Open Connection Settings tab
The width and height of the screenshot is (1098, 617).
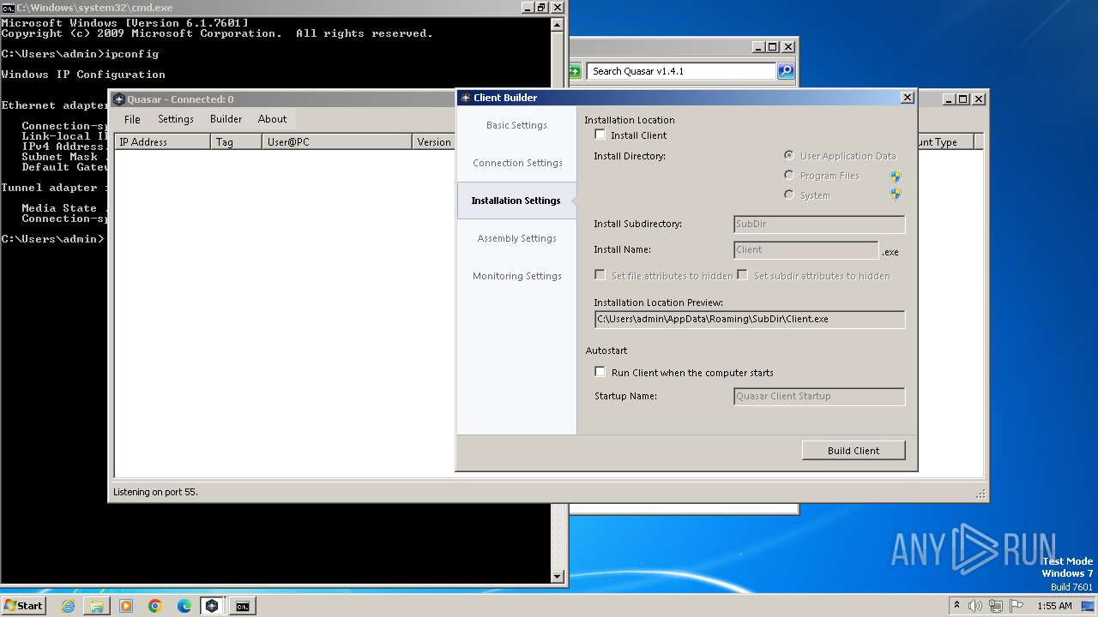point(516,163)
